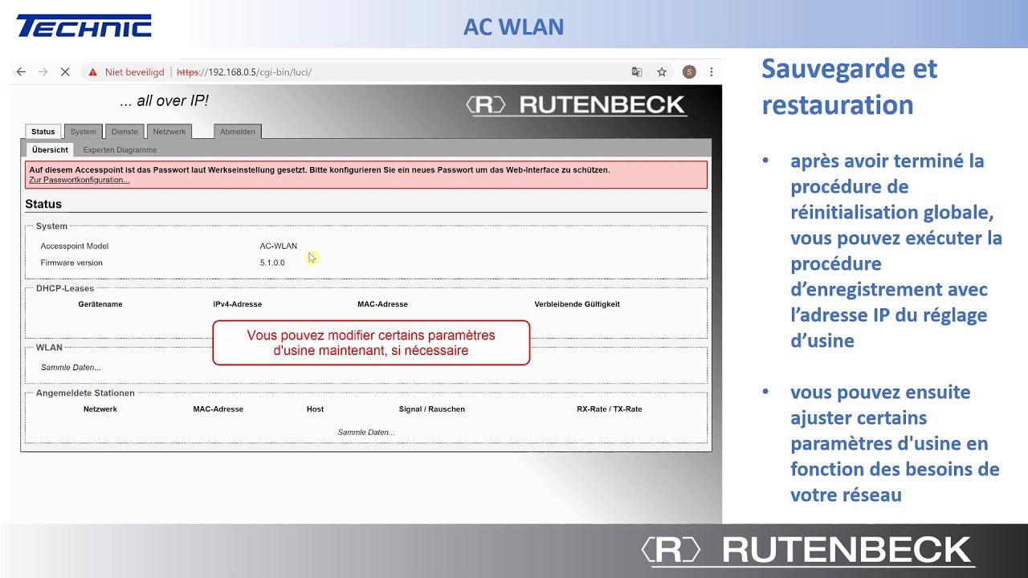Select the Experten Diagramme sub-tab
Image resolution: width=1028 pixels, height=578 pixels.
click(x=120, y=149)
